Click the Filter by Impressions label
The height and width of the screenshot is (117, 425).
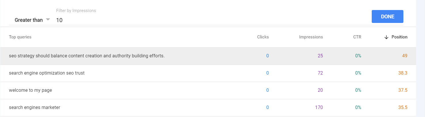[76, 11]
